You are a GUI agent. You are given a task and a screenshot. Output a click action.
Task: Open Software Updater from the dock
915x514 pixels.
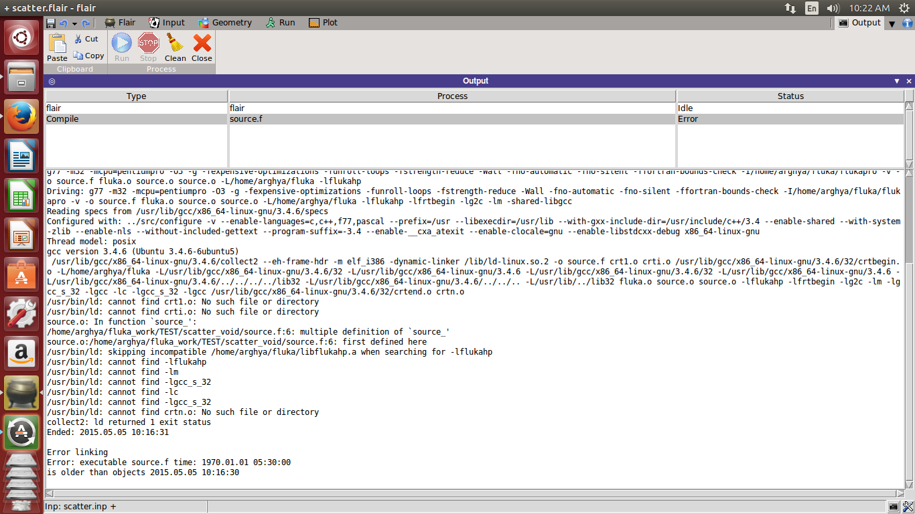coord(21,432)
